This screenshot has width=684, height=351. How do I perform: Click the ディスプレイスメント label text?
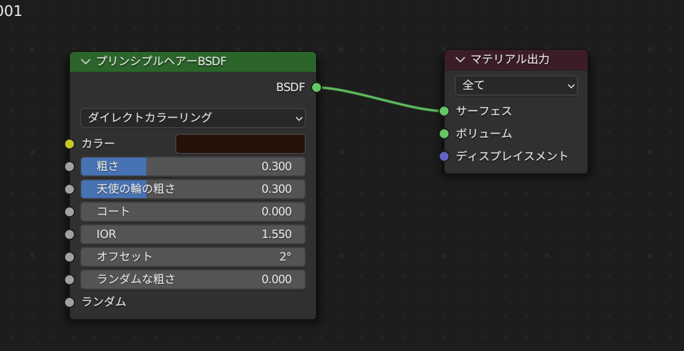click(x=512, y=156)
